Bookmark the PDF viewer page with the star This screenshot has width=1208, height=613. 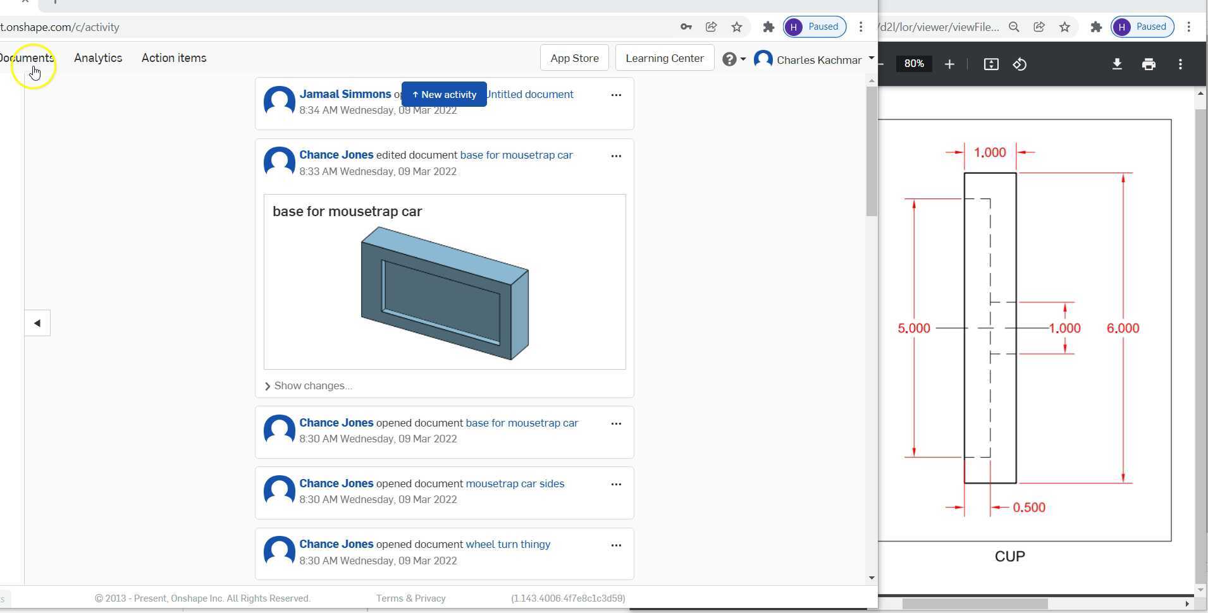click(x=1065, y=27)
